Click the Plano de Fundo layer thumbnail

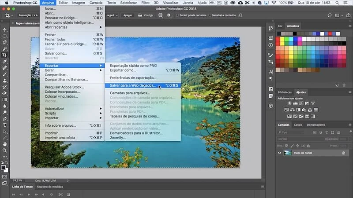pyautogui.click(x=288, y=153)
